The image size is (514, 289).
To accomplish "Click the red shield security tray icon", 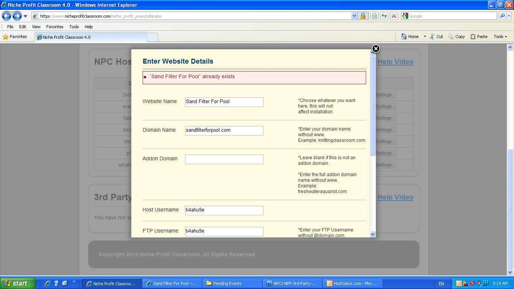I will [472, 283].
